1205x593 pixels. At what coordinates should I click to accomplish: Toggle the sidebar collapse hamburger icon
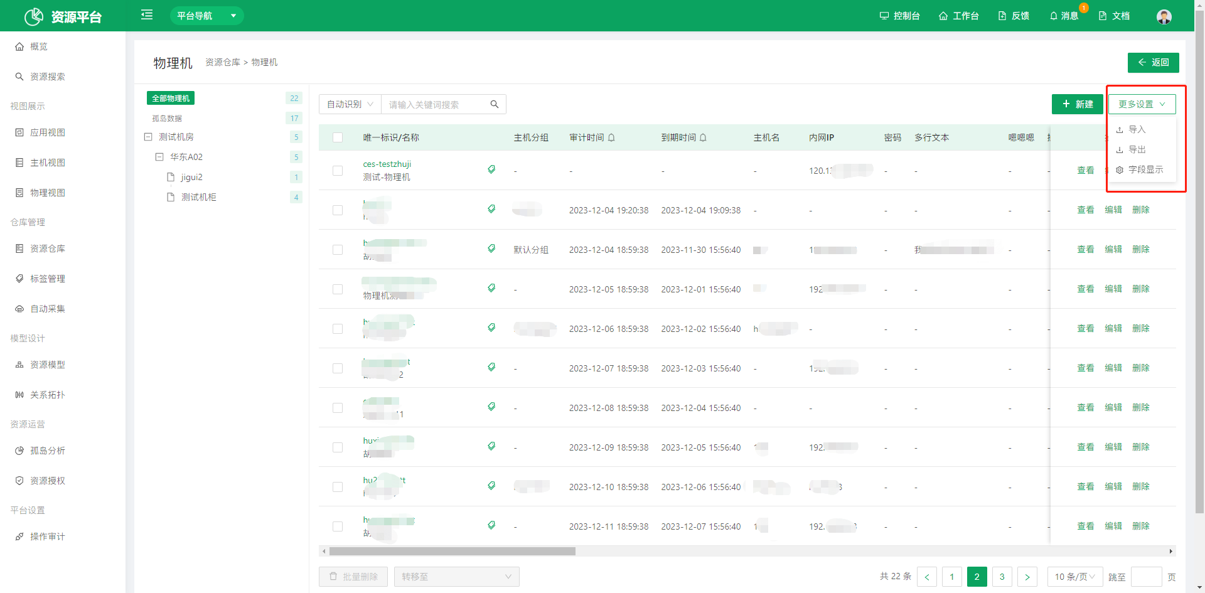[x=147, y=14]
